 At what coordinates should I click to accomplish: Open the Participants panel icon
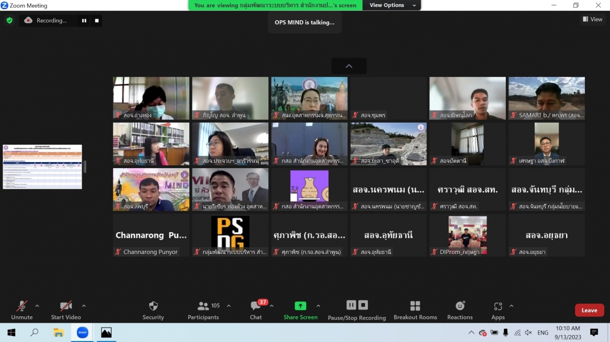coord(203,306)
